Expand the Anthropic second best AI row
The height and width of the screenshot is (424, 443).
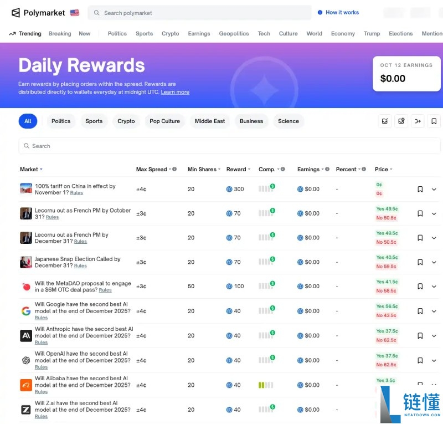point(434,336)
